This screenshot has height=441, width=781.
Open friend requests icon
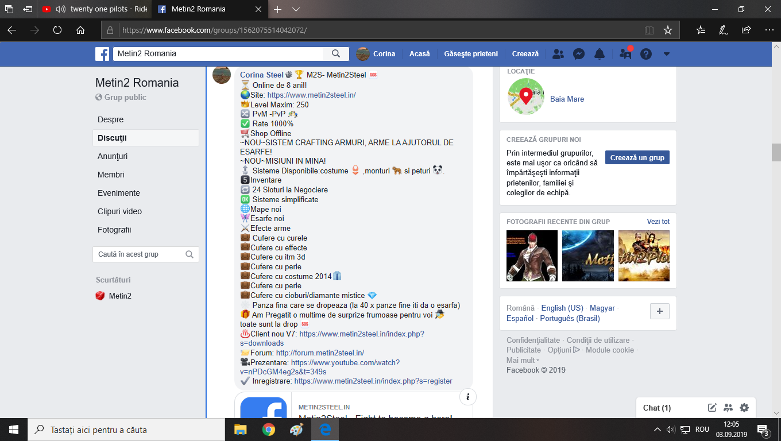558,54
